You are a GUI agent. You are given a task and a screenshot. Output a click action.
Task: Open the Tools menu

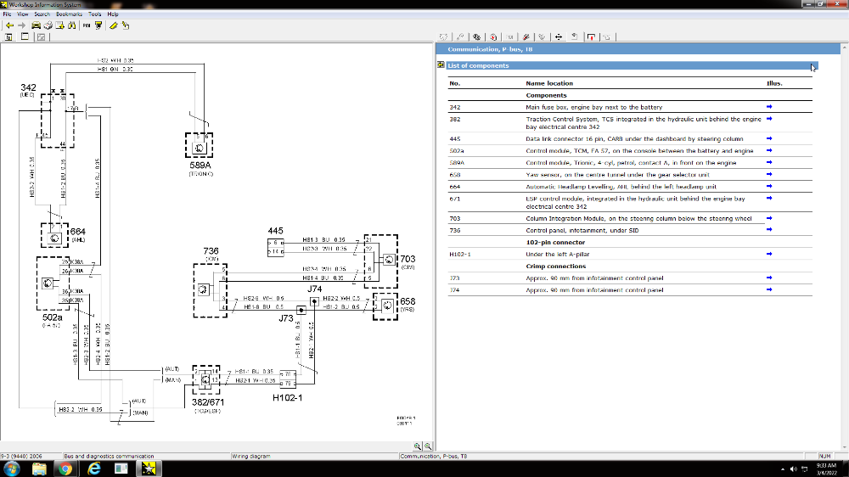[95, 14]
